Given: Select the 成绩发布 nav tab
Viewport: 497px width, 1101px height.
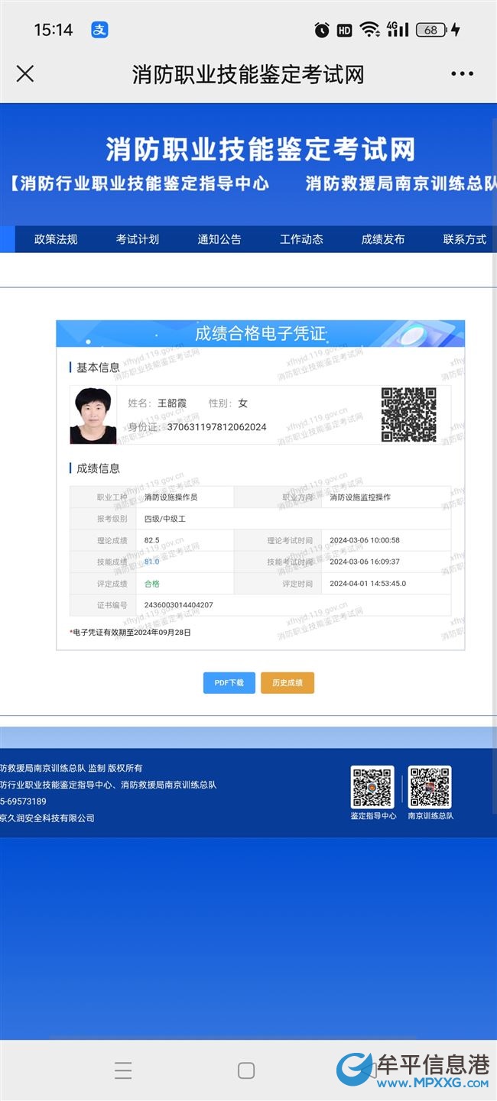Looking at the screenshot, I should [383, 239].
